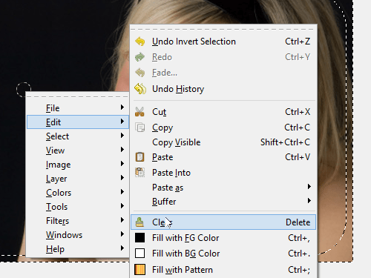Choose Fill with Pattern
The width and height of the screenshot is (371, 278).
pos(223,270)
